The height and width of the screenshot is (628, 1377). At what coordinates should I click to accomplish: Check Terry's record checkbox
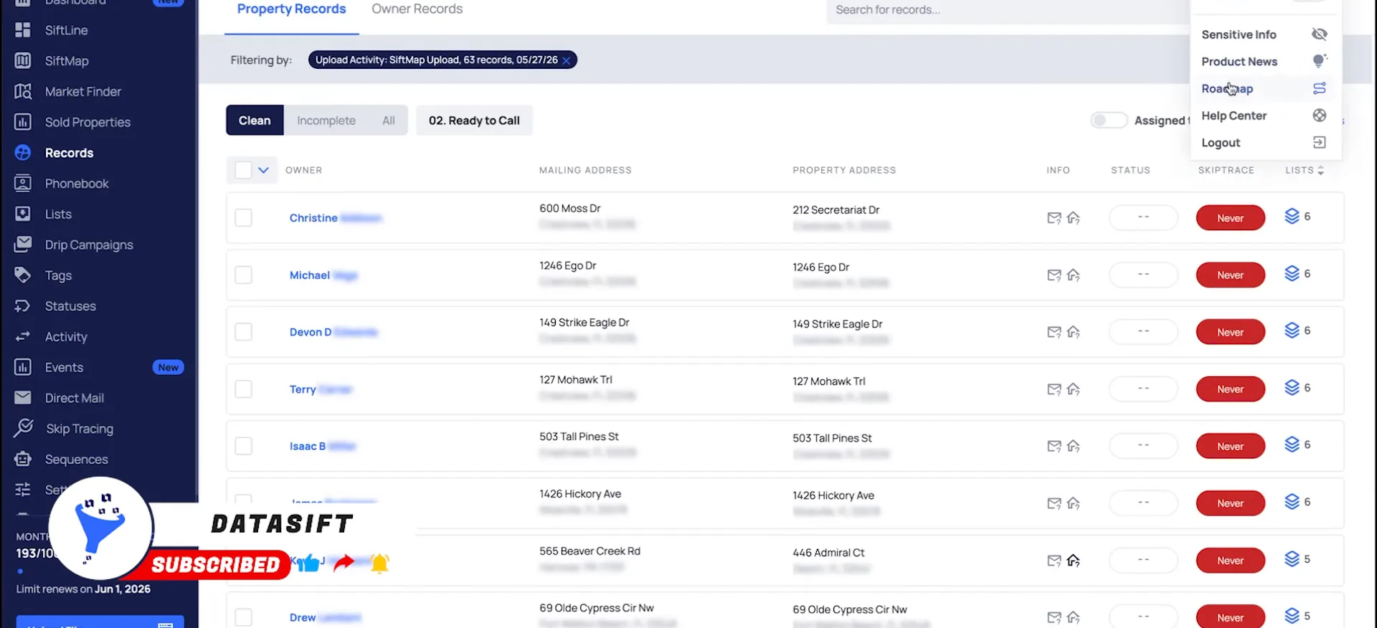(244, 389)
